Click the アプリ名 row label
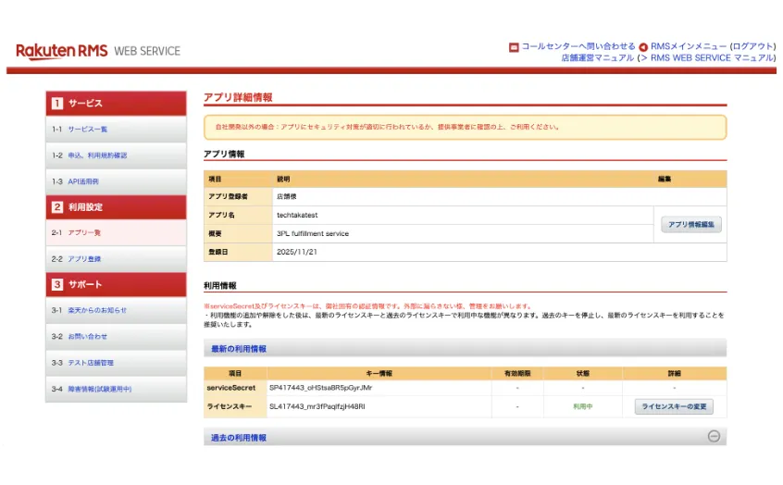This screenshot has width=783, height=485. click(221, 215)
